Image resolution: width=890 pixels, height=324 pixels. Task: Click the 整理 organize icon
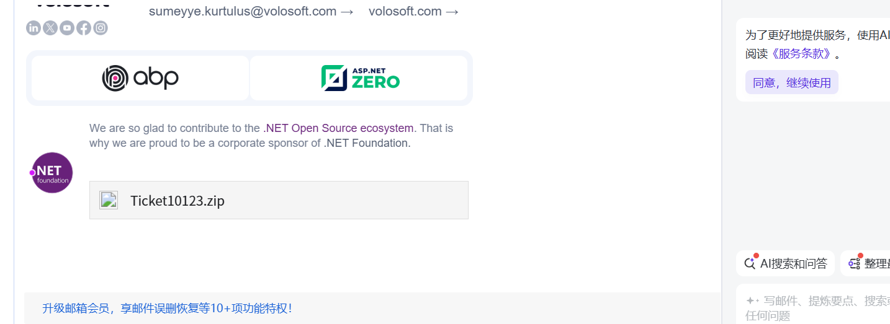[x=855, y=263]
